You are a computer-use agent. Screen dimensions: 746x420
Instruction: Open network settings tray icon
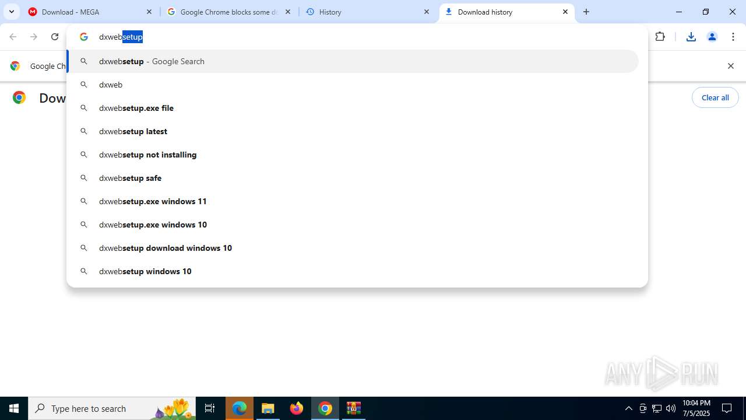click(657, 408)
